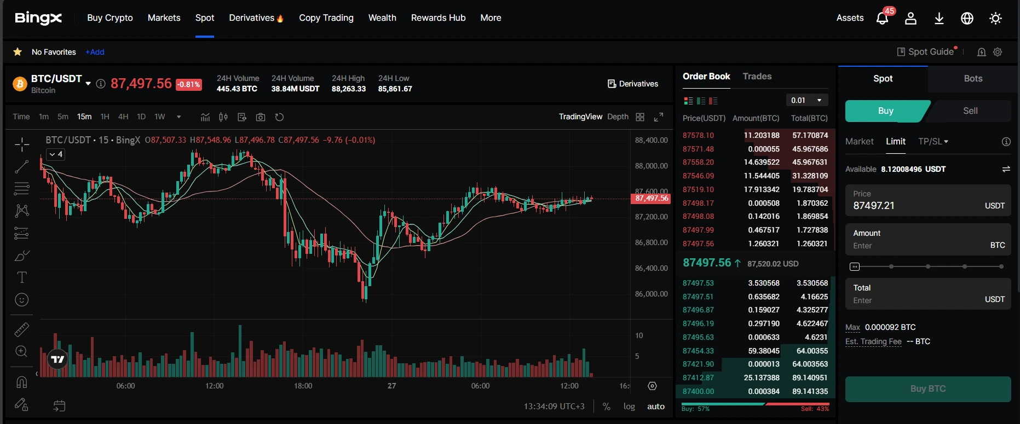Show order book with both bids and asks
Viewport: 1020px width, 424px height.
tap(689, 101)
